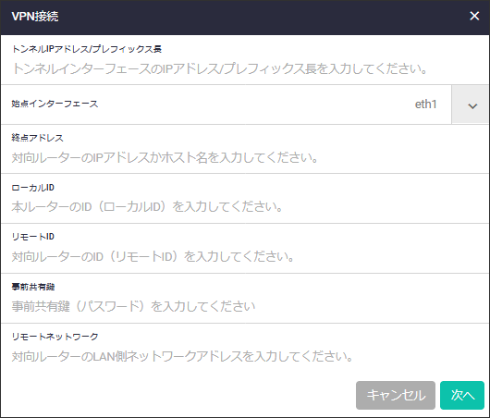Click the VPN接続 dialog title
This screenshot has width=490, height=418.
click(x=35, y=17)
